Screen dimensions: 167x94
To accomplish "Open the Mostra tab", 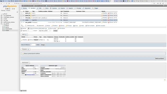I will pyautogui.click(x=24, y=8).
